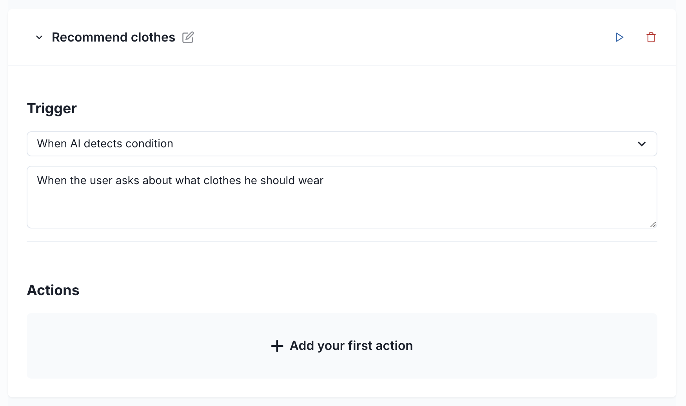The width and height of the screenshot is (686, 406).
Task: Click the text area resize handle
Action: (x=653, y=224)
